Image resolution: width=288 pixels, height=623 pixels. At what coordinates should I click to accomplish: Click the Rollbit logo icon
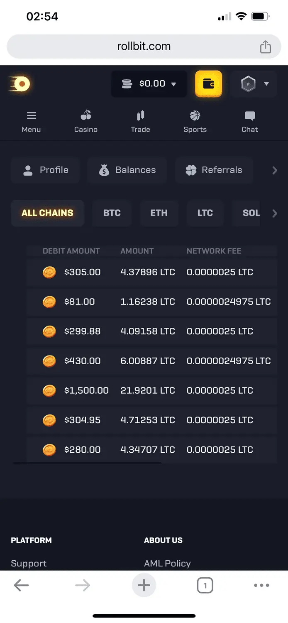pyautogui.click(x=20, y=84)
